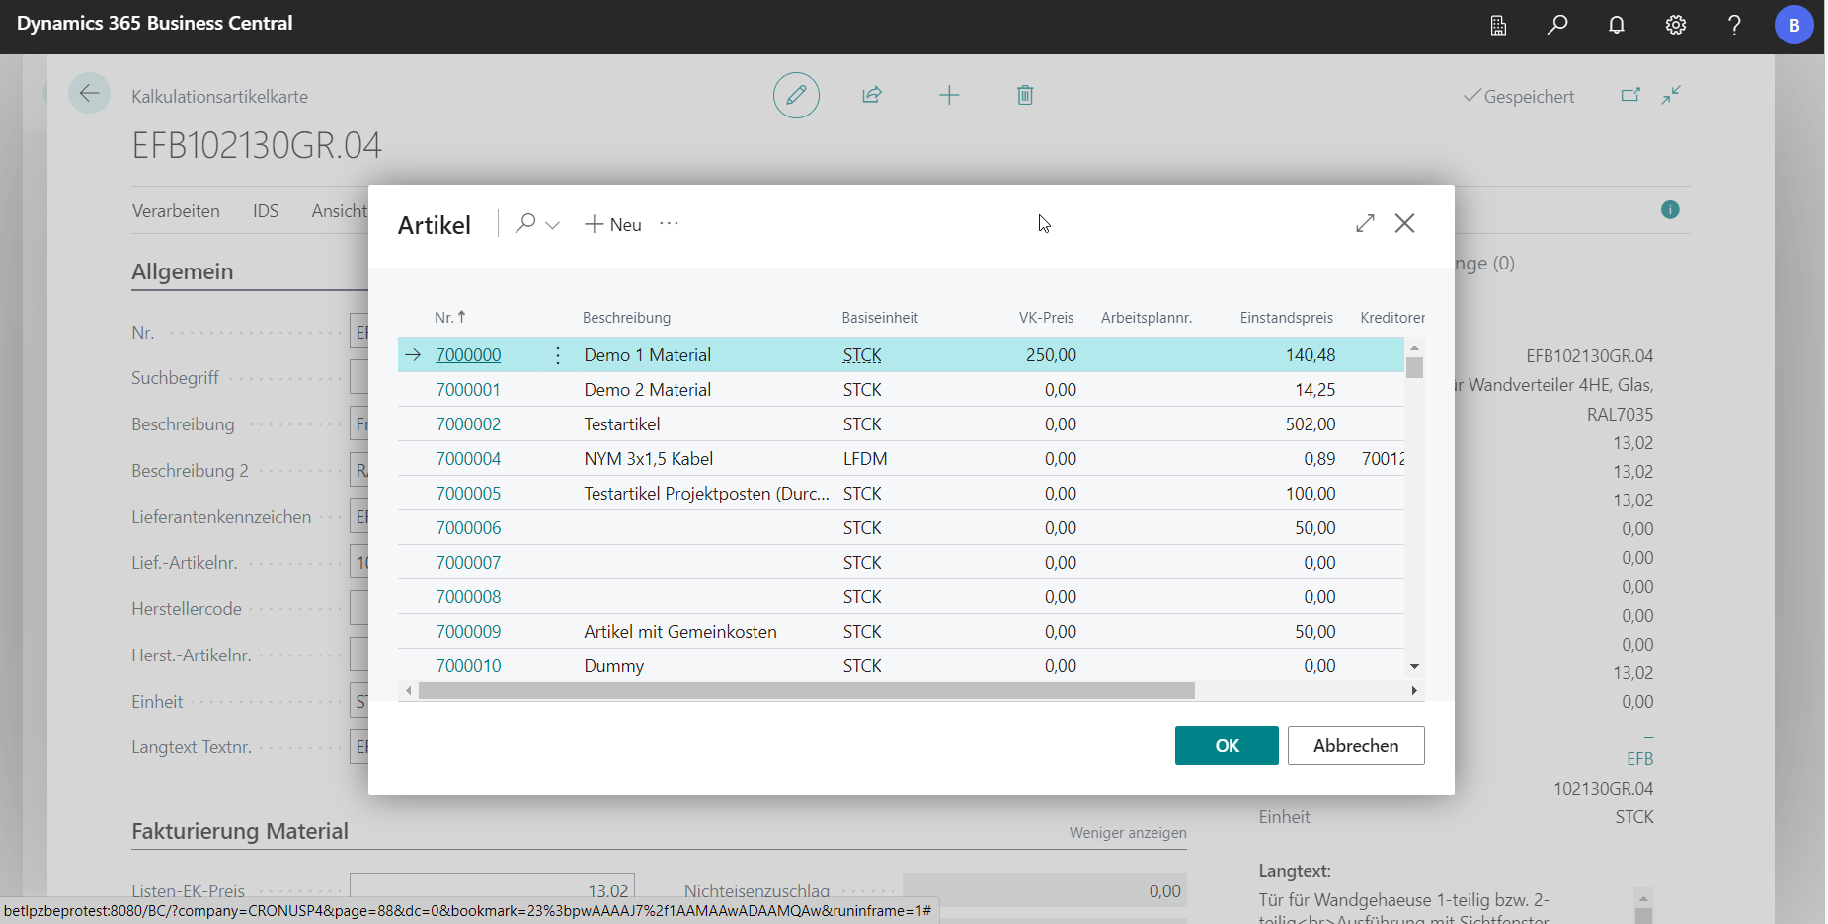Open the settings gear menu
Viewport: 1828px width, 924px height.
[1676, 25]
